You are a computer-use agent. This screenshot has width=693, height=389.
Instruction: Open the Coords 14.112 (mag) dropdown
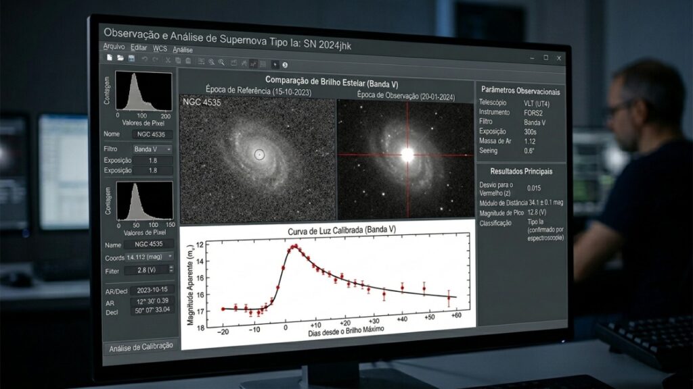coord(149,257)
